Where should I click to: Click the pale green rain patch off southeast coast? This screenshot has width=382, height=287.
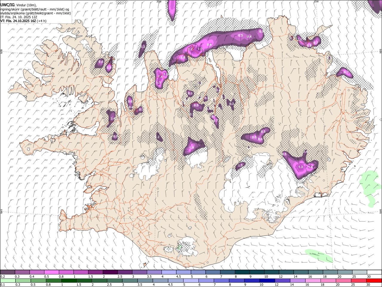coord(319,256)
